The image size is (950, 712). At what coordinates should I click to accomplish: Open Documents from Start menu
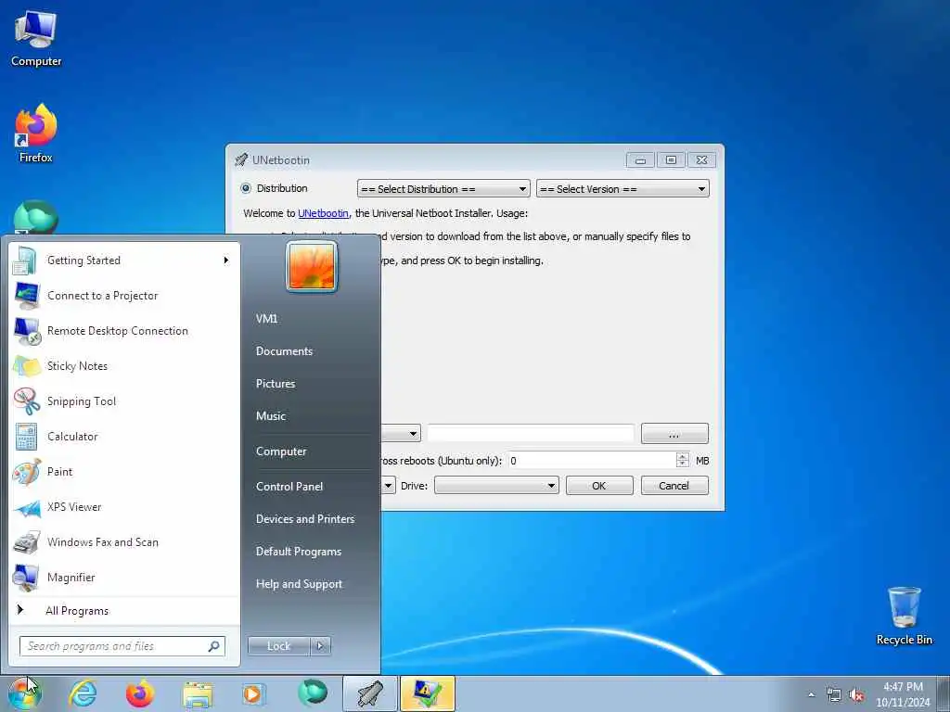284,351
